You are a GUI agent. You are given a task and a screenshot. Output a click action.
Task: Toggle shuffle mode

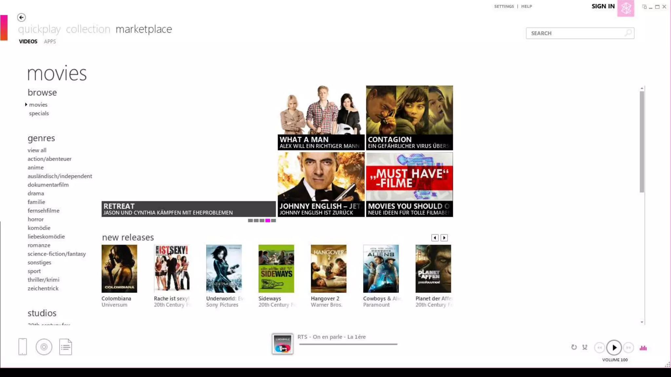585,348
